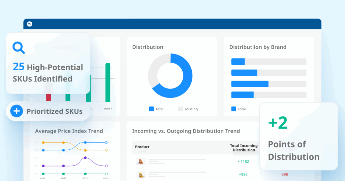
Task: Select the shortest top bar in Distribution by Brand
Action: [x=238, y=62]
